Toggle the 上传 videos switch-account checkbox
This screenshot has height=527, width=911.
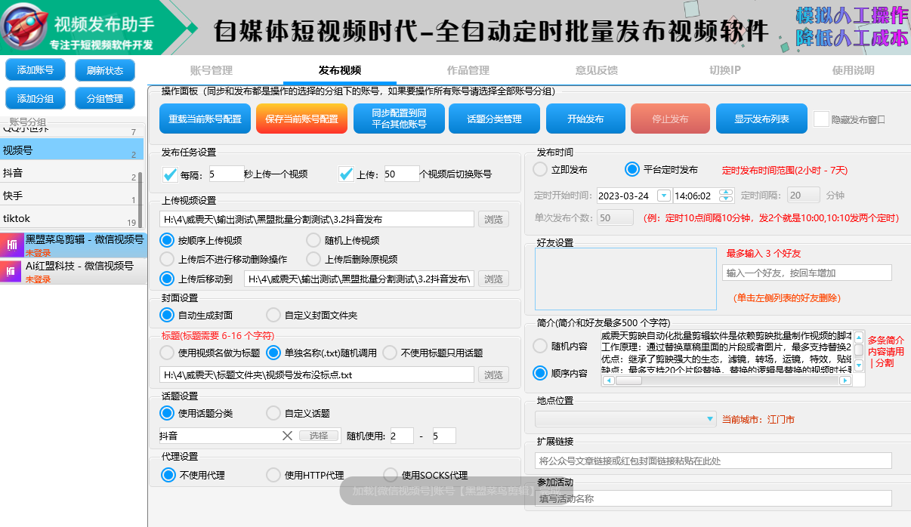(346, 174)
